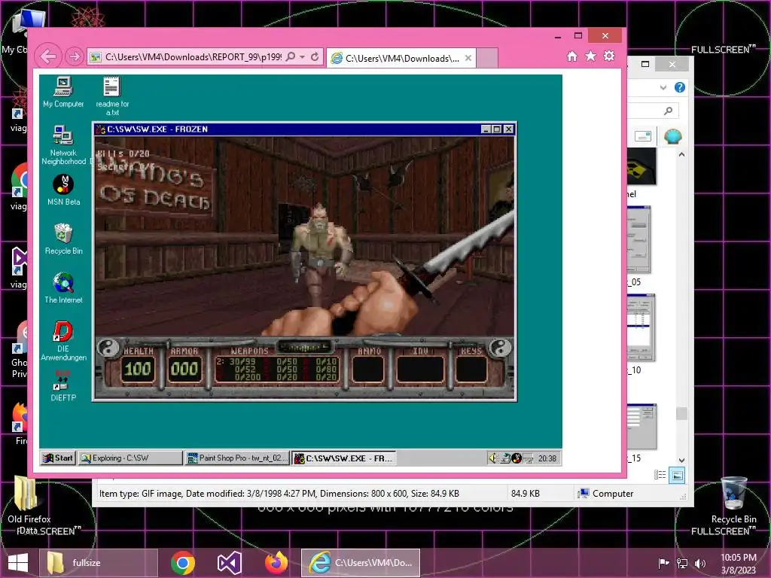Click the readme for a.txt icon in the image
Viewport: 771px width, 578px height.
pyautogui.click(x=112, y=96)
